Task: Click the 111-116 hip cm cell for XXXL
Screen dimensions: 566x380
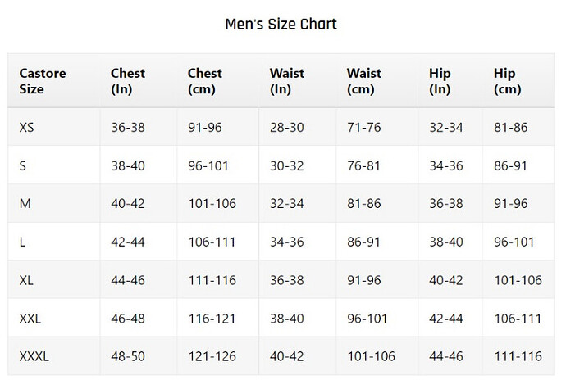Action: coord(518,356)
